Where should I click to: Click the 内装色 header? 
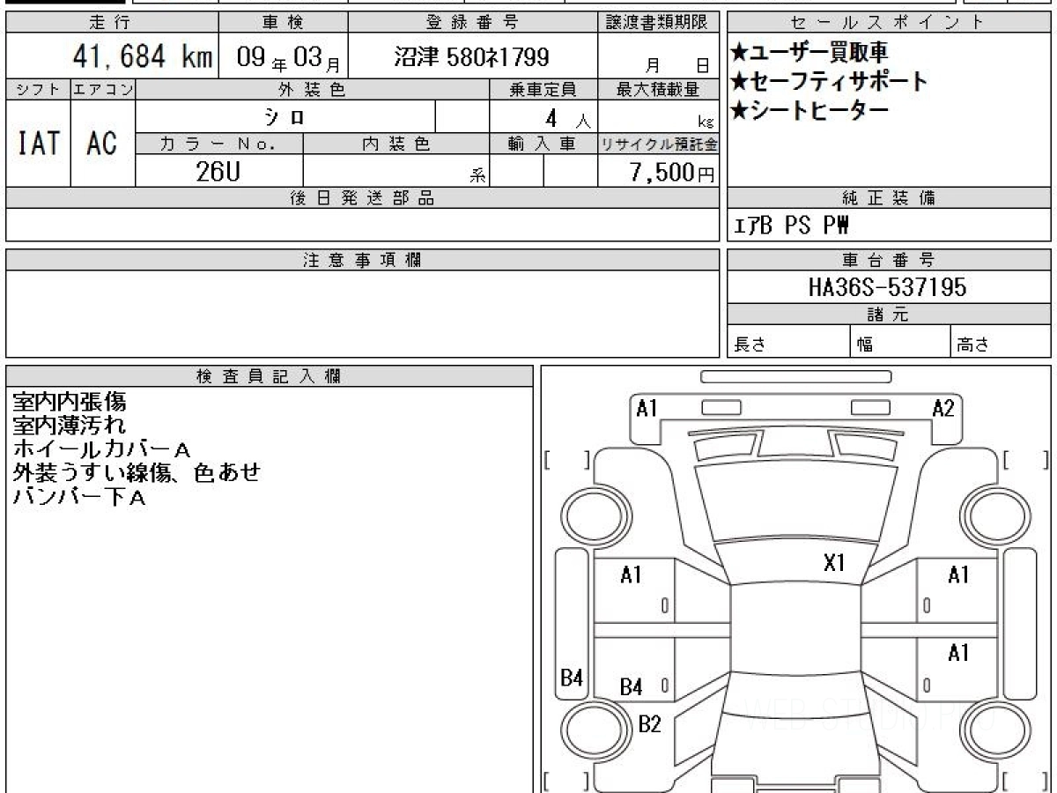(x=395, y=144)
